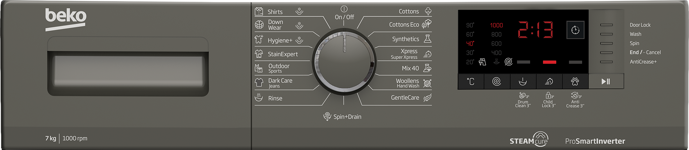Open the detergent drawer

click(128, 67)
